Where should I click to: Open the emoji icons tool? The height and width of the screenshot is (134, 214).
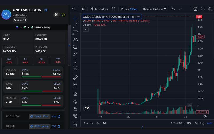point(75,68)
